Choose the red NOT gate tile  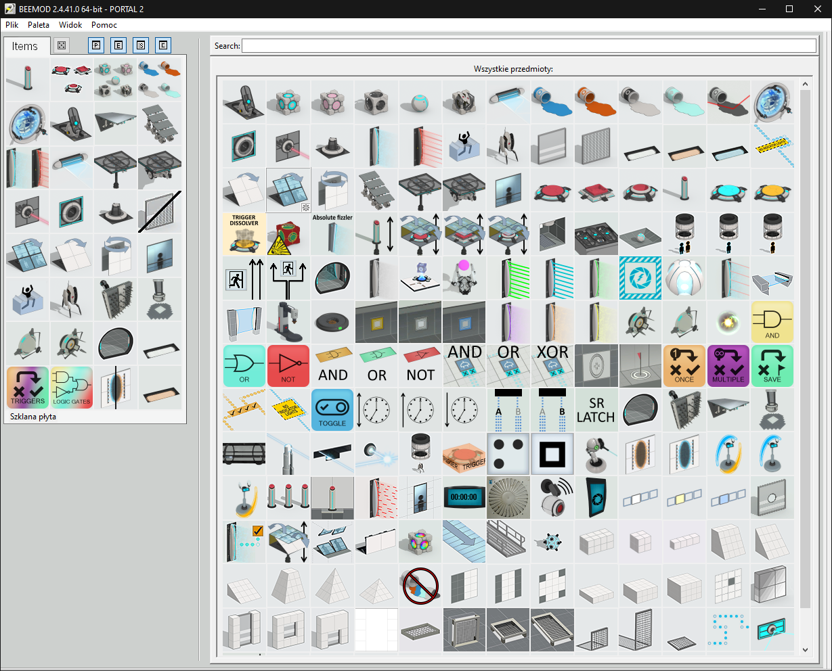(x=288, y=366)
